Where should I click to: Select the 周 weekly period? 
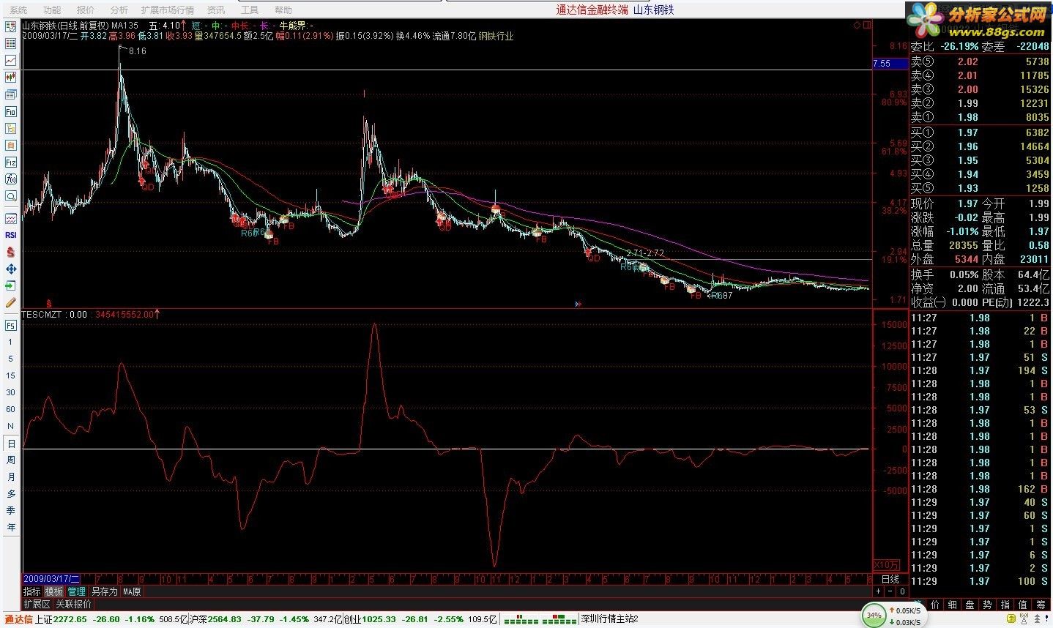click(11, 460)
